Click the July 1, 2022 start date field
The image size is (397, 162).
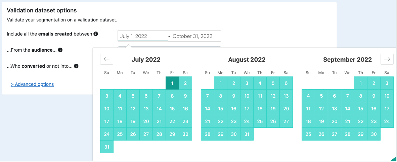click(143, 36)
